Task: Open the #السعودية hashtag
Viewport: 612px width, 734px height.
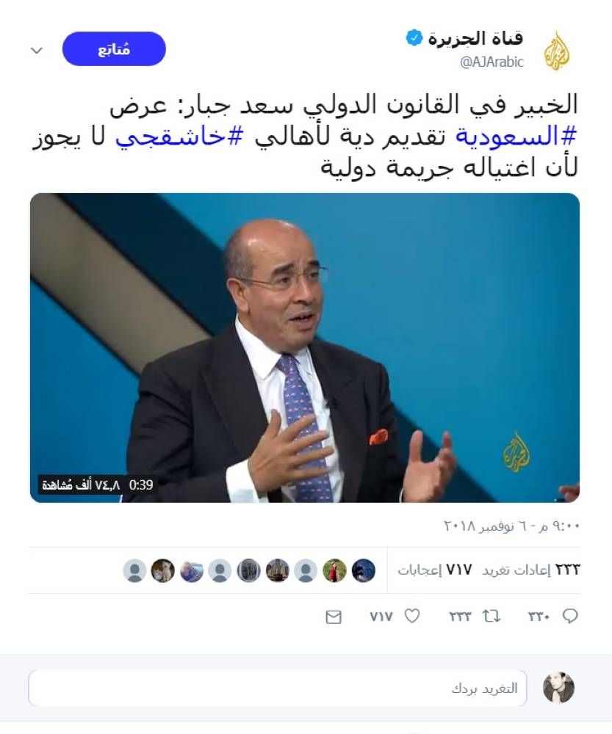Action: click(x=516, y=137)
